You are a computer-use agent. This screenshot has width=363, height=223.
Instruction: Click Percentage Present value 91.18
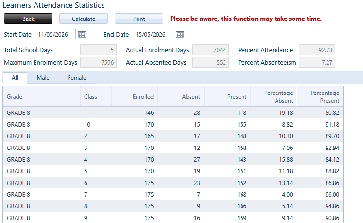click(332, 124)
